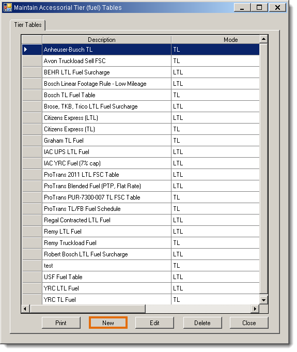Image resolution: width=297 pixels, height=352 pixels.
Task: Click row selector arrow beside Anheuser-Busch TL
Action: [x=32, y=50]
